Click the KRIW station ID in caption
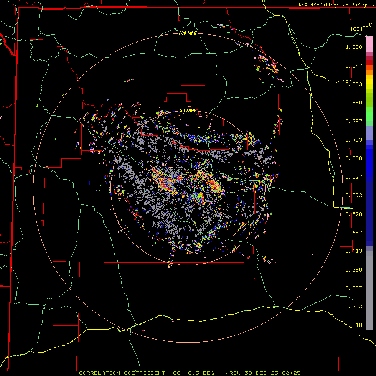The width and height of the screenshot is (376, 376). point(233,373)
